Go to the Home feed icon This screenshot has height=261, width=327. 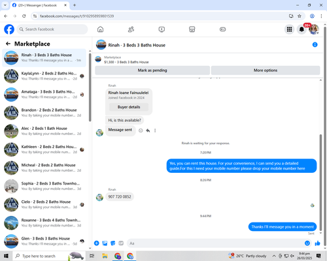point(100,29)
